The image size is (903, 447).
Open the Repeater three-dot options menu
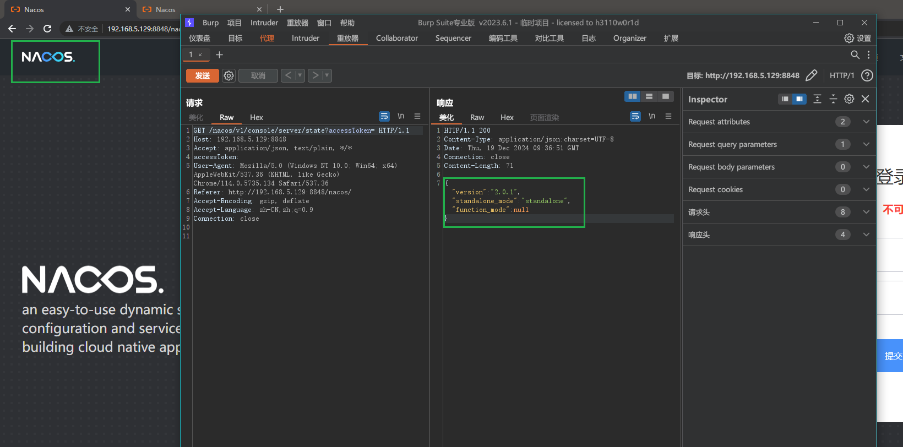(x=868, y=54)
